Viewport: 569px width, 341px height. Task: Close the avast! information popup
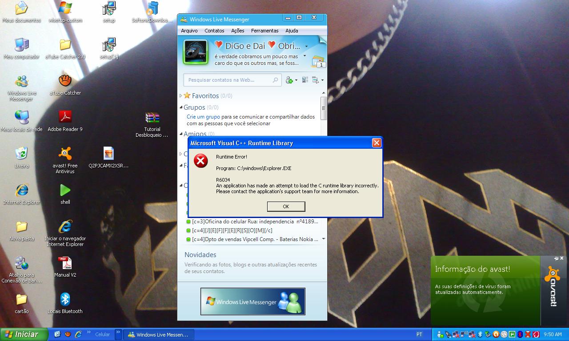562,258
